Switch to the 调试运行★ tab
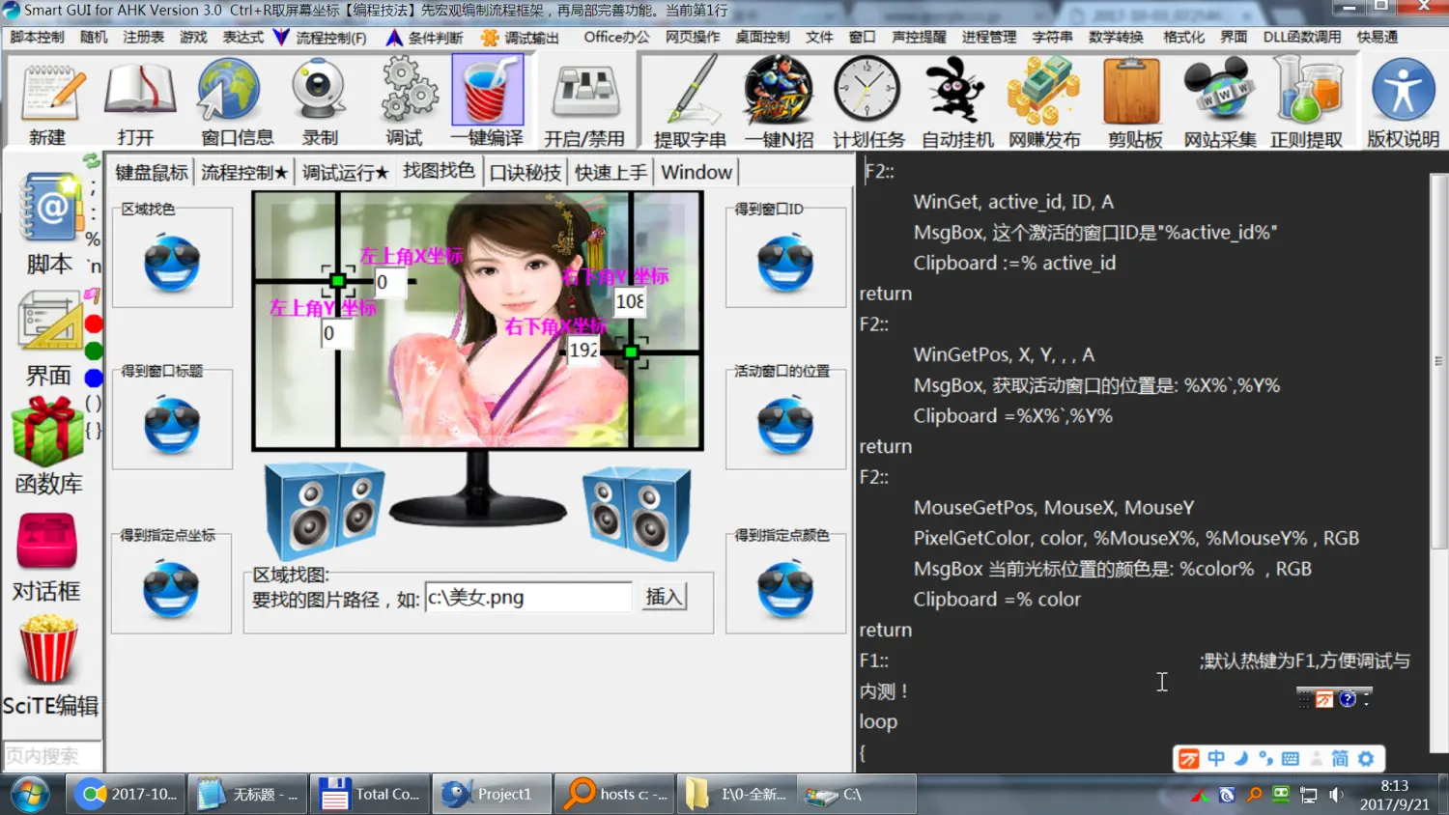1449x815 pixels. (x=345, y=172)
